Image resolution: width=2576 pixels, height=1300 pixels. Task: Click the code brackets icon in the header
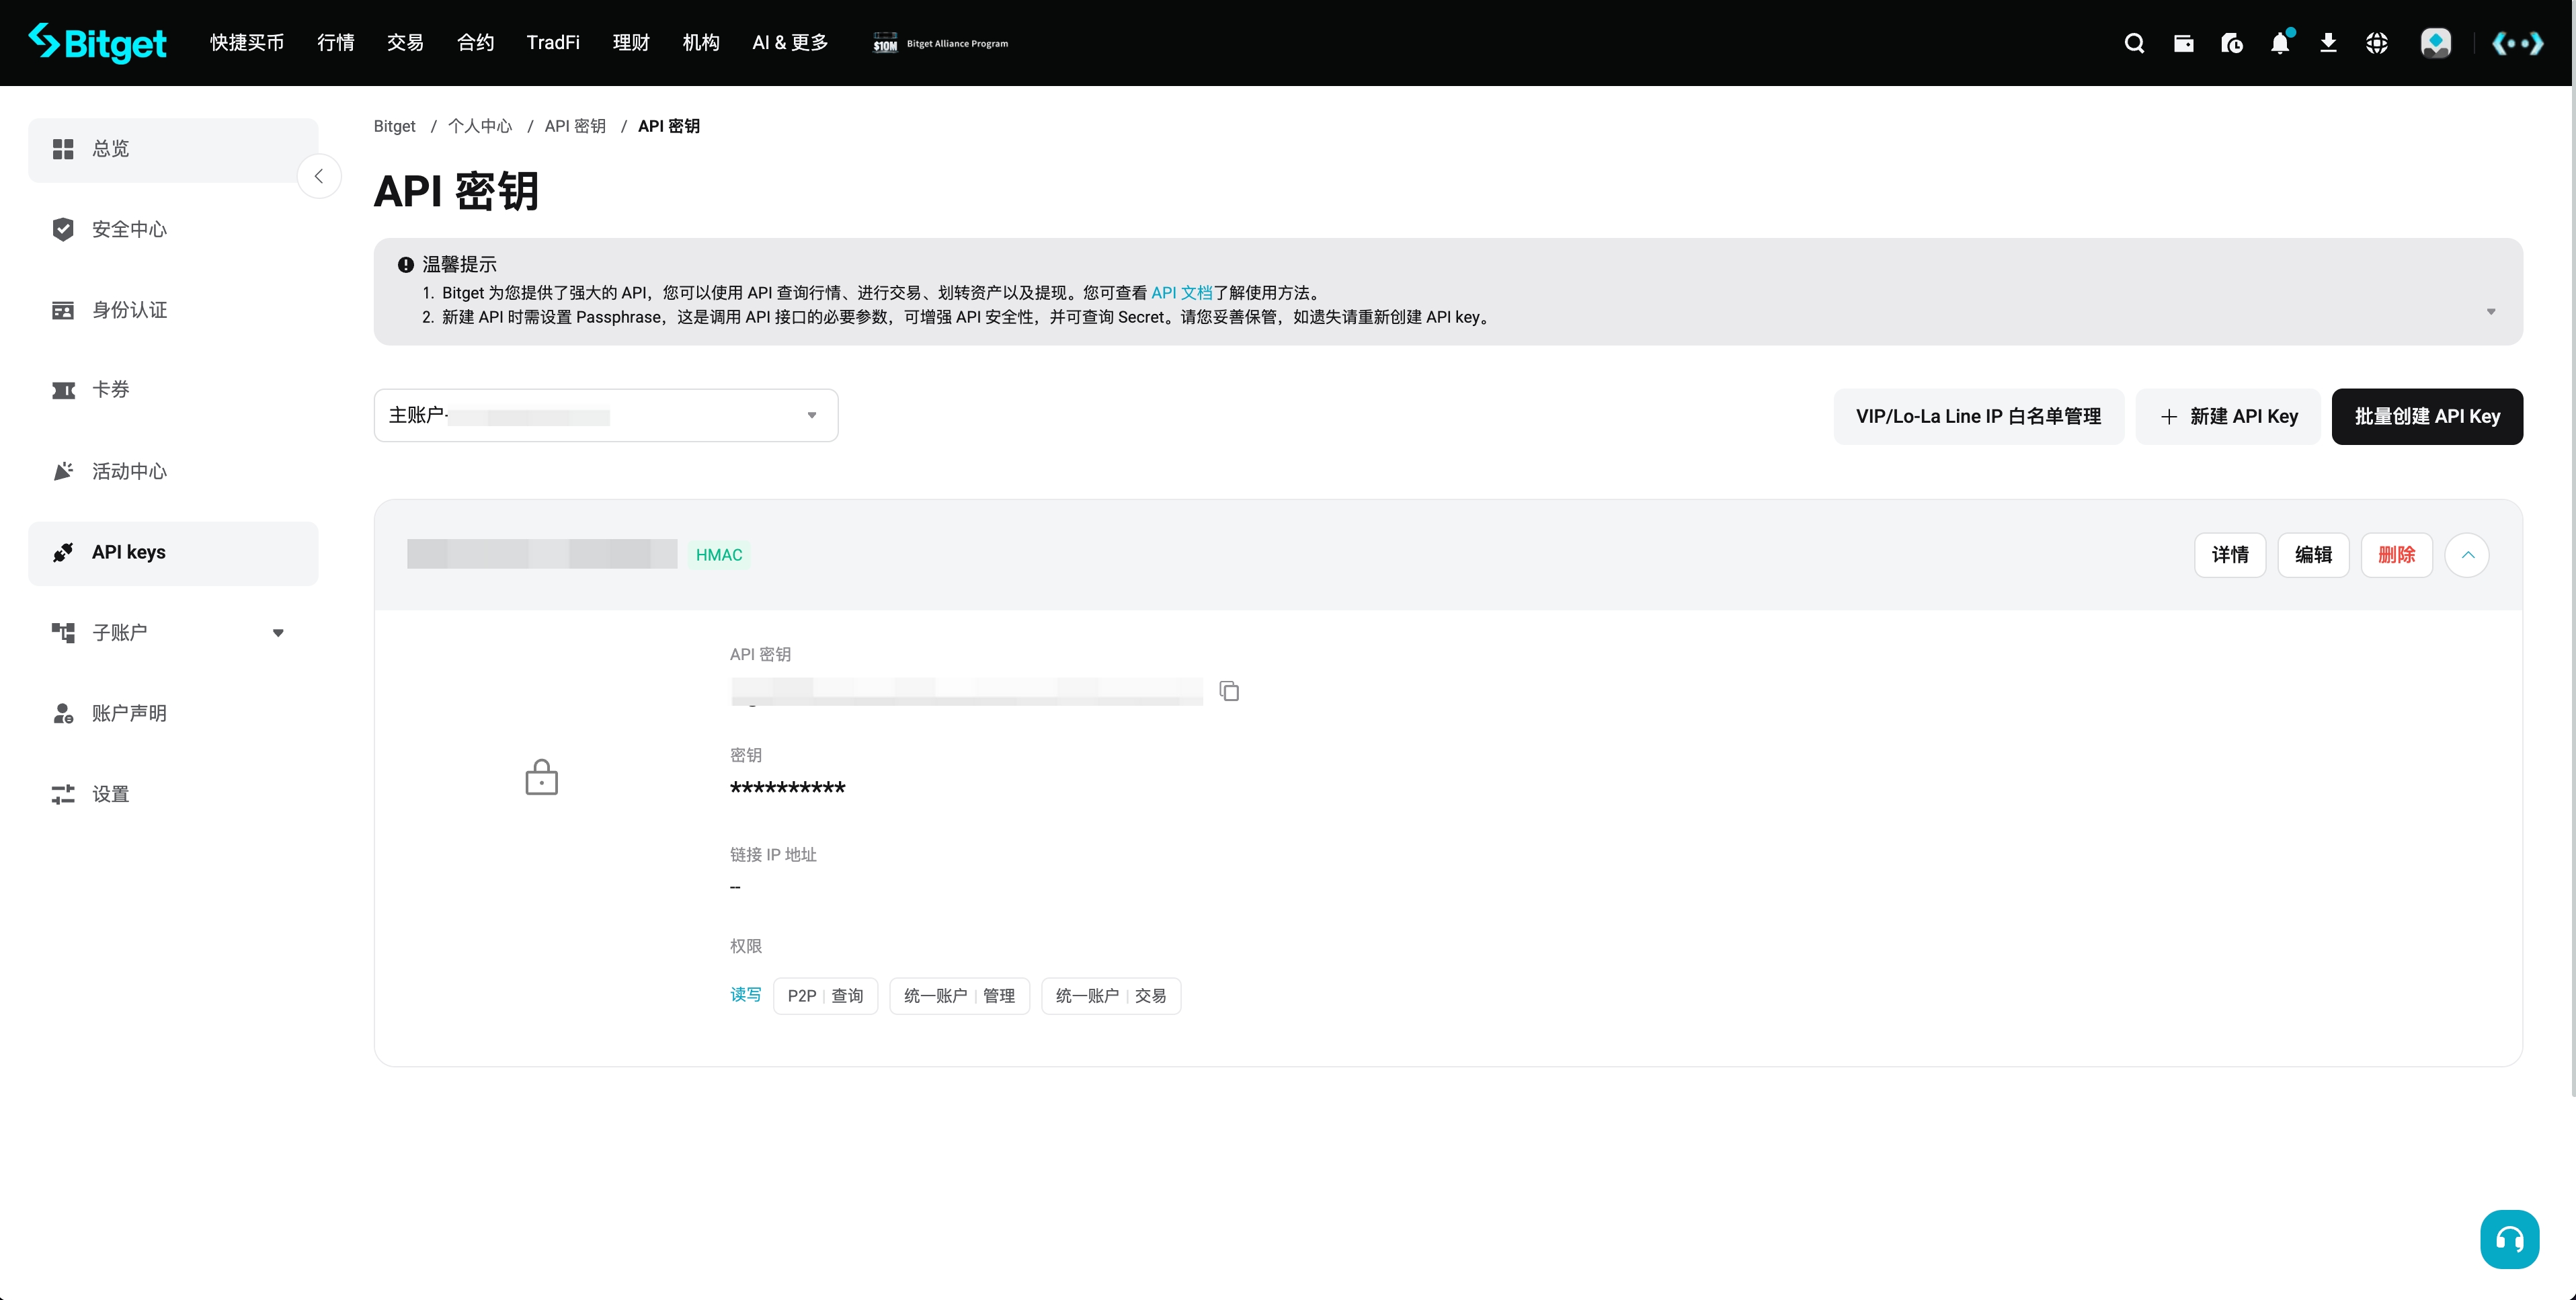pos(2517,43)
